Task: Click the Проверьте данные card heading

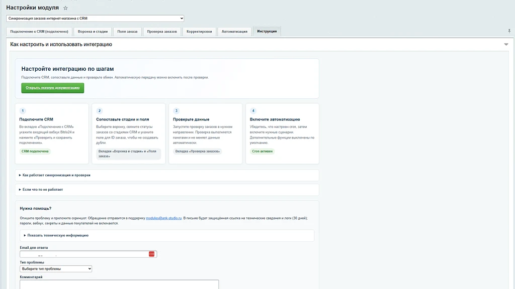Action: [191, 119]
